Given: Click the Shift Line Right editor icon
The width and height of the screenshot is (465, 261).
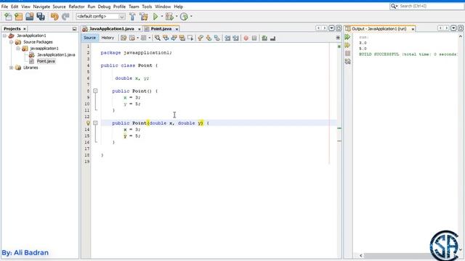Looking at the screenshot, I should click(235, 38).
